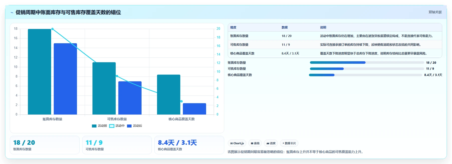The image size is (452, 164).
Task: Click the 账面库存数量 progress bar
Action: (367, 62)
